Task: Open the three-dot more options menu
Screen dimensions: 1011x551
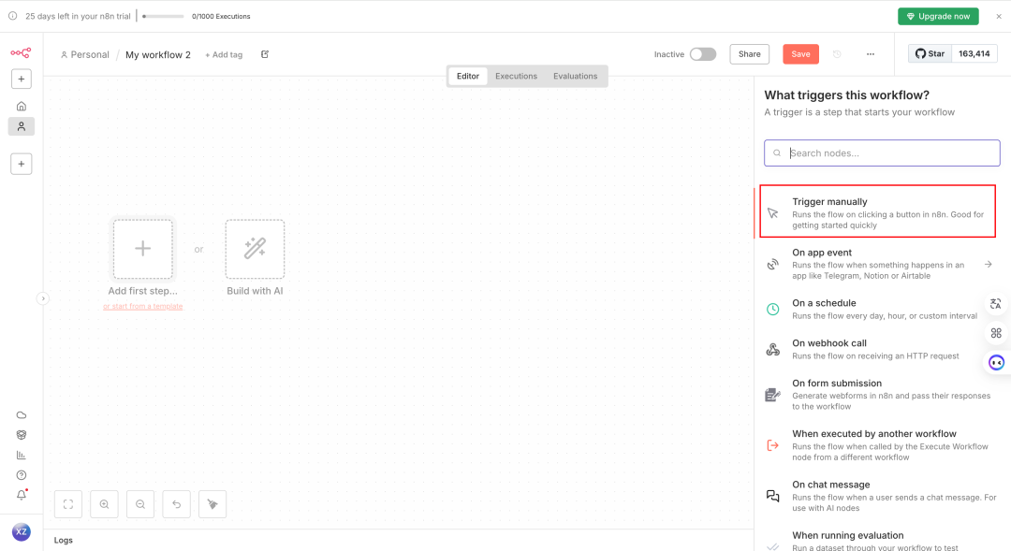Action: 871,54
